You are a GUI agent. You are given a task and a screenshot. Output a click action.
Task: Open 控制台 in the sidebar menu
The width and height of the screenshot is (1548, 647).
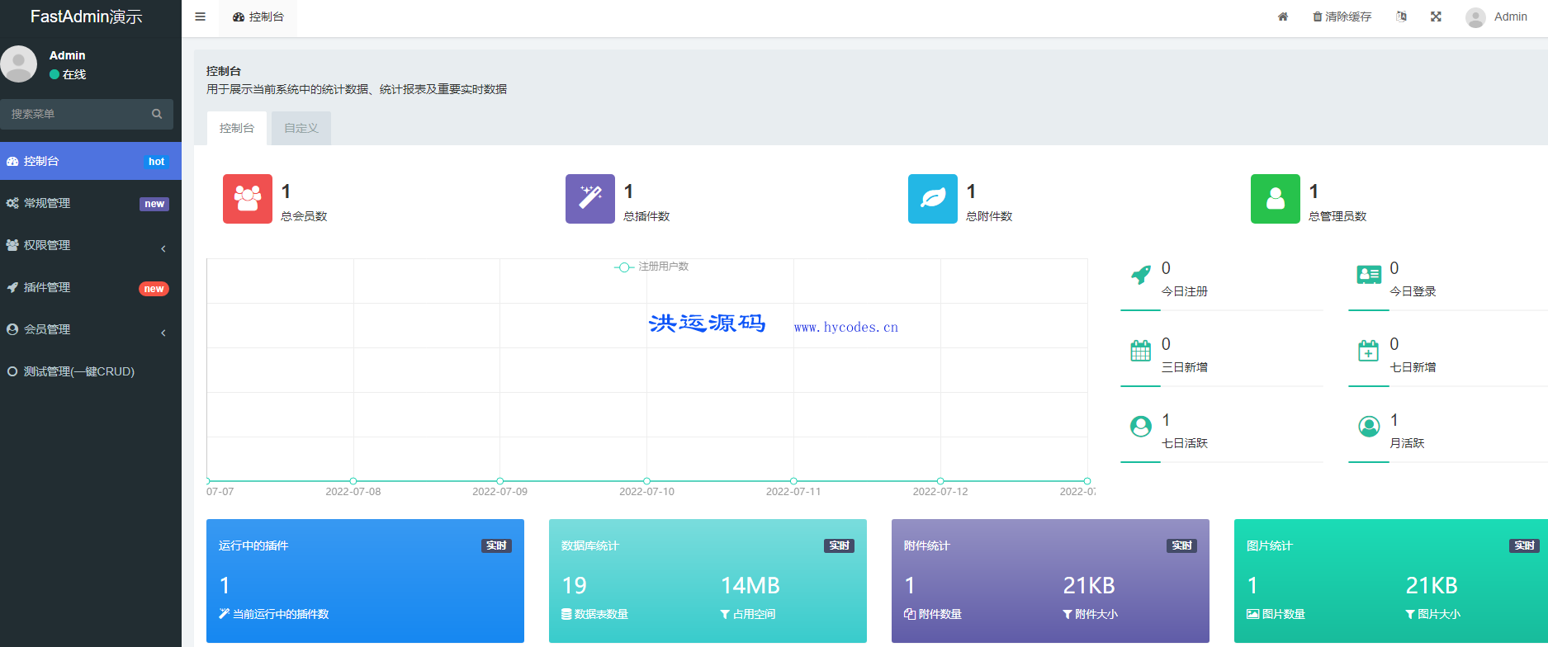pyautogui.click(x=91, y=161)
